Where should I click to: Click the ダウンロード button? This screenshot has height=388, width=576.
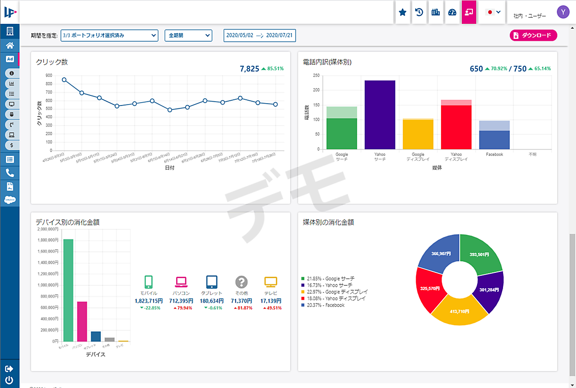click(533, 35)
